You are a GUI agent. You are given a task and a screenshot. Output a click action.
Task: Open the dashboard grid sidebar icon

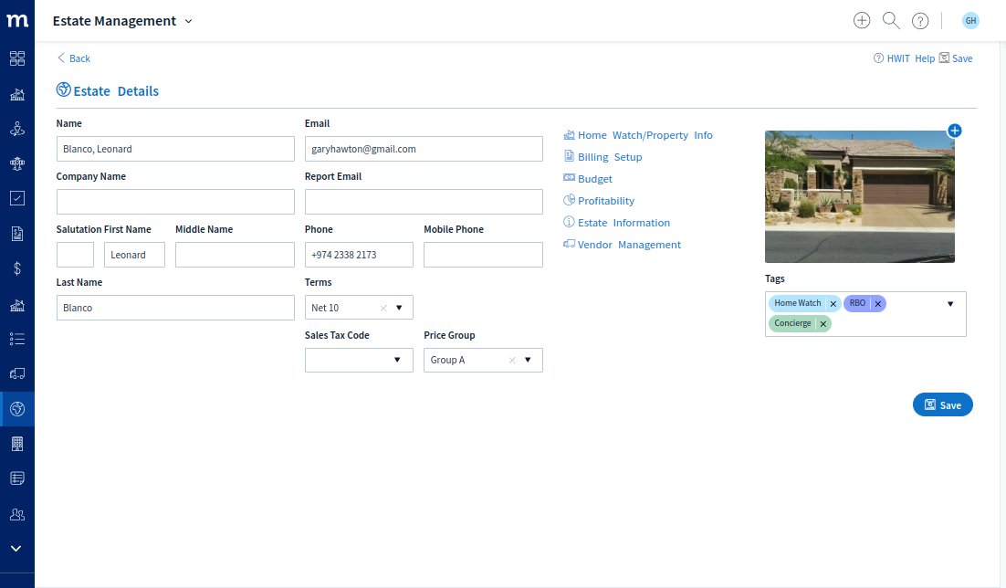click(x=17, y=58)
